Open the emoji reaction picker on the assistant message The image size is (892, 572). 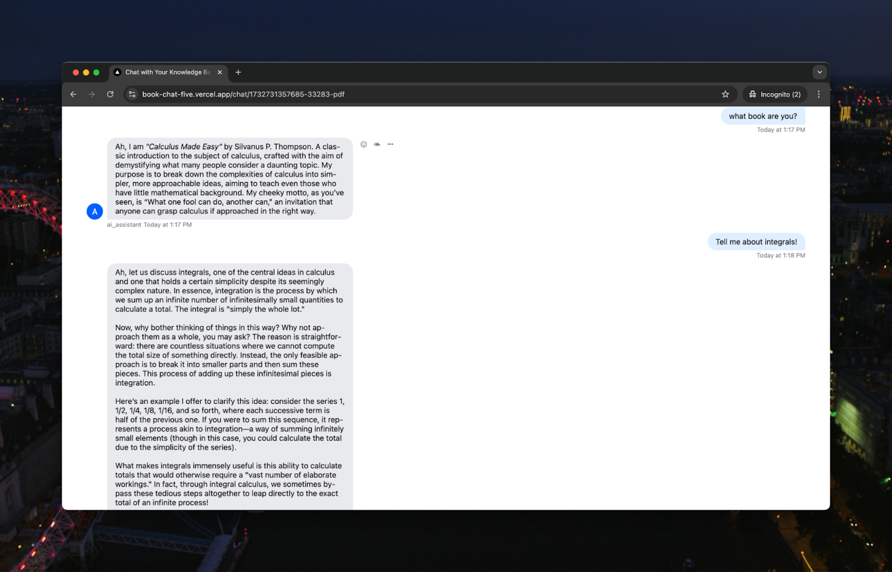363,144
